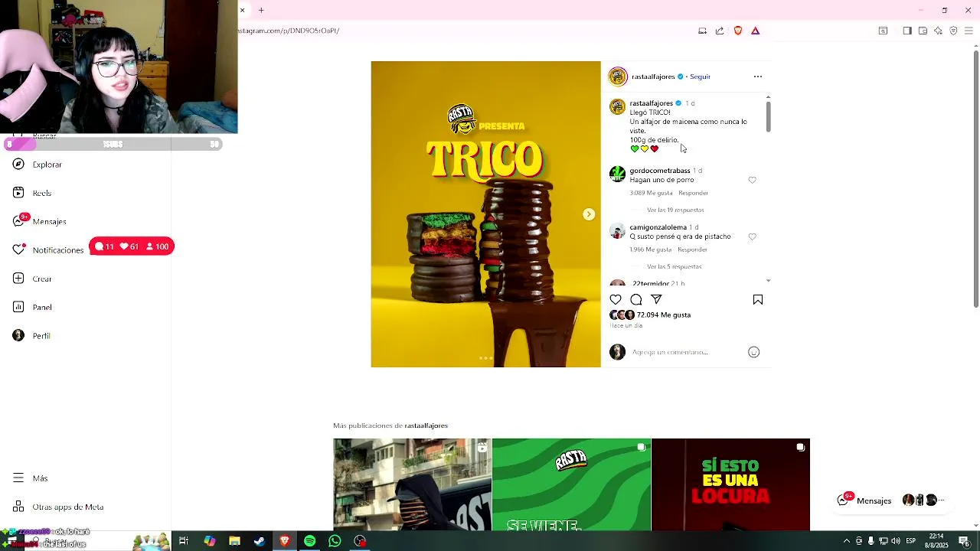Follow rastaalfajores with Seguir
Screen dimensions: 980x551
(x=700, y=77)
